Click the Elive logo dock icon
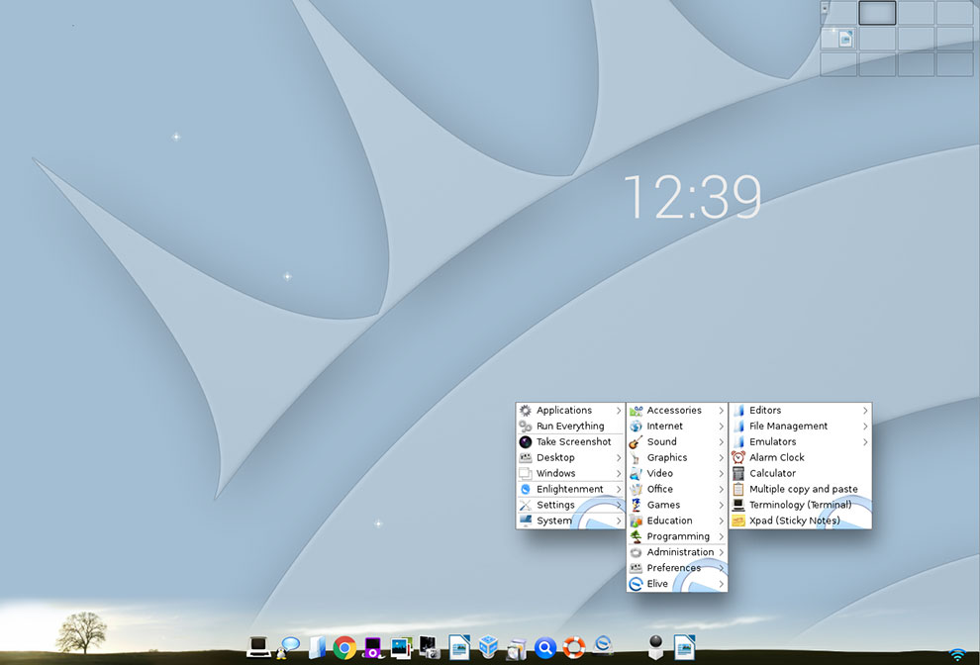The height and width of the screenshot is (665, 980). [x=603, y=645]
